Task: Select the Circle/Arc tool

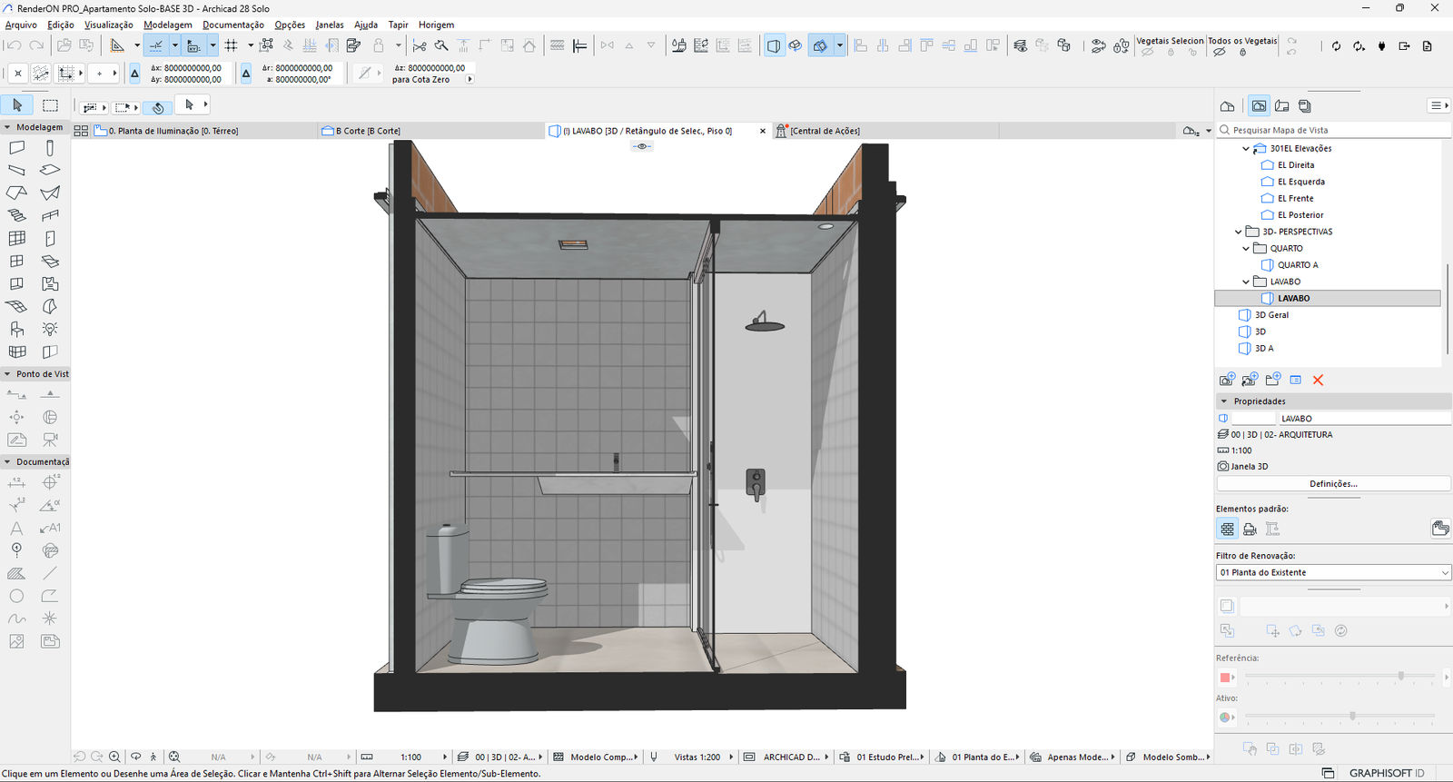Action: point(17,596)
